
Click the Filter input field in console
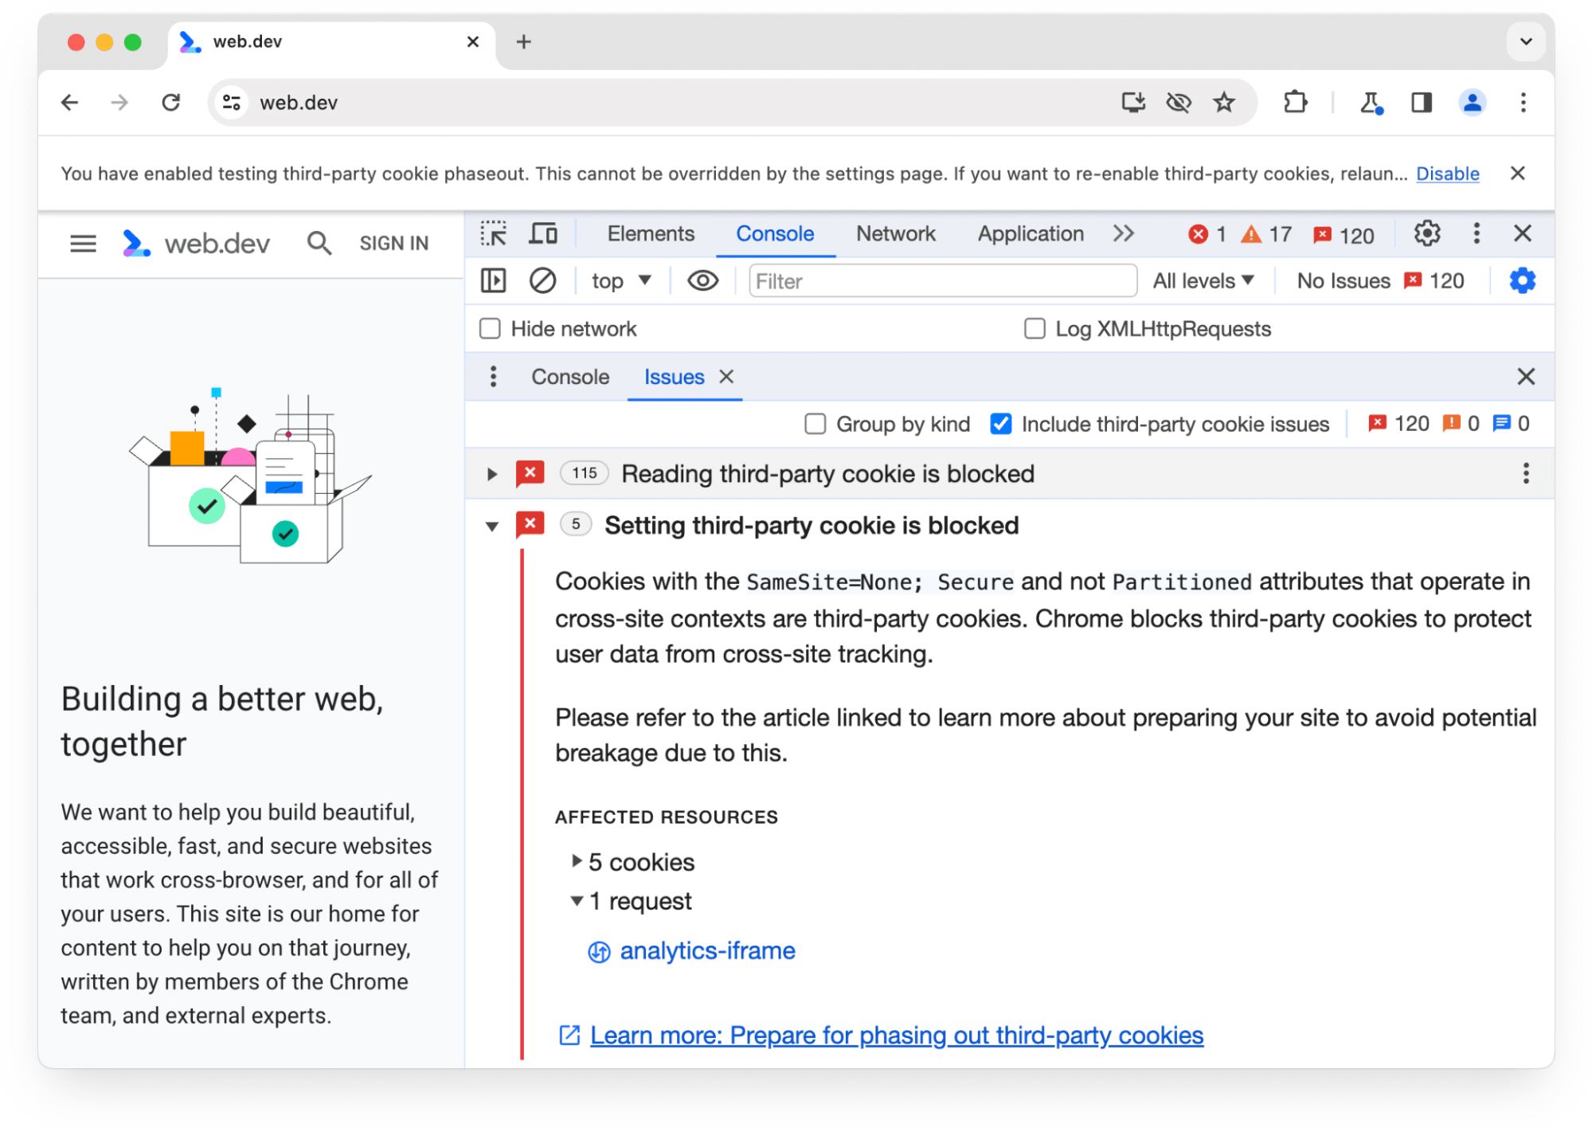[x=939, y=282]
